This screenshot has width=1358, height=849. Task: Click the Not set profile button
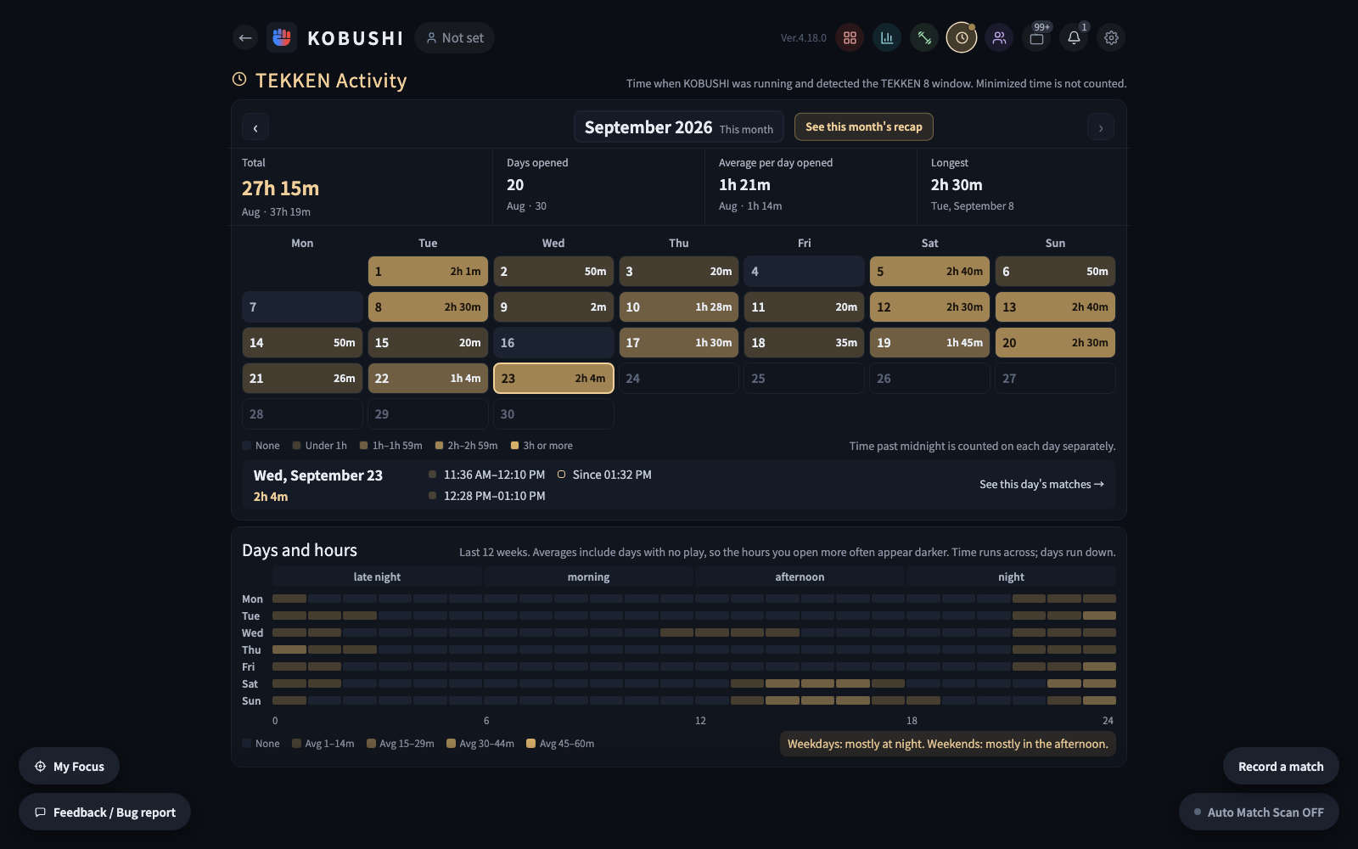click(455, 37)
